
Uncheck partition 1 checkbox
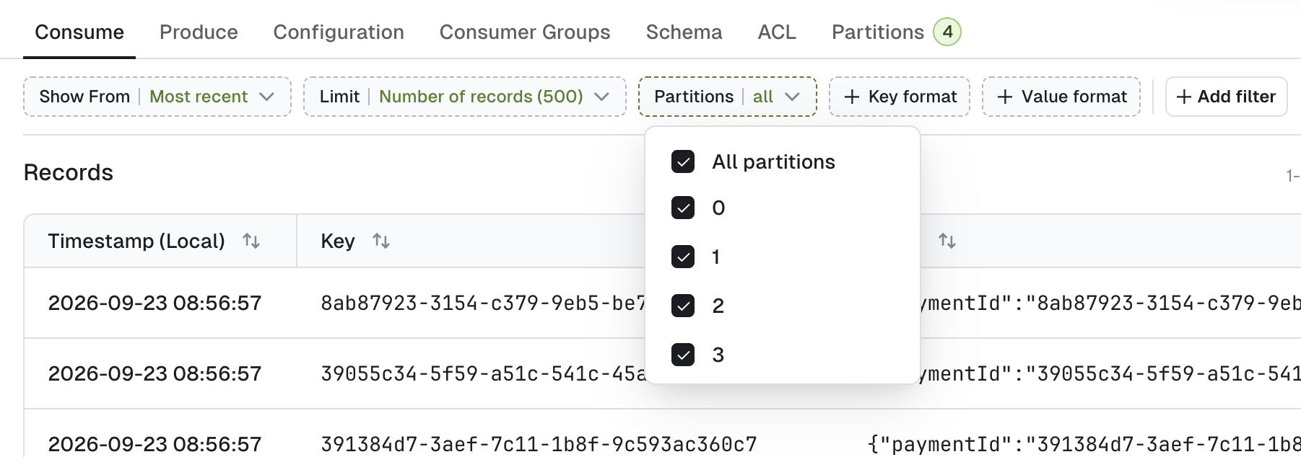click(x=683, y=257)
